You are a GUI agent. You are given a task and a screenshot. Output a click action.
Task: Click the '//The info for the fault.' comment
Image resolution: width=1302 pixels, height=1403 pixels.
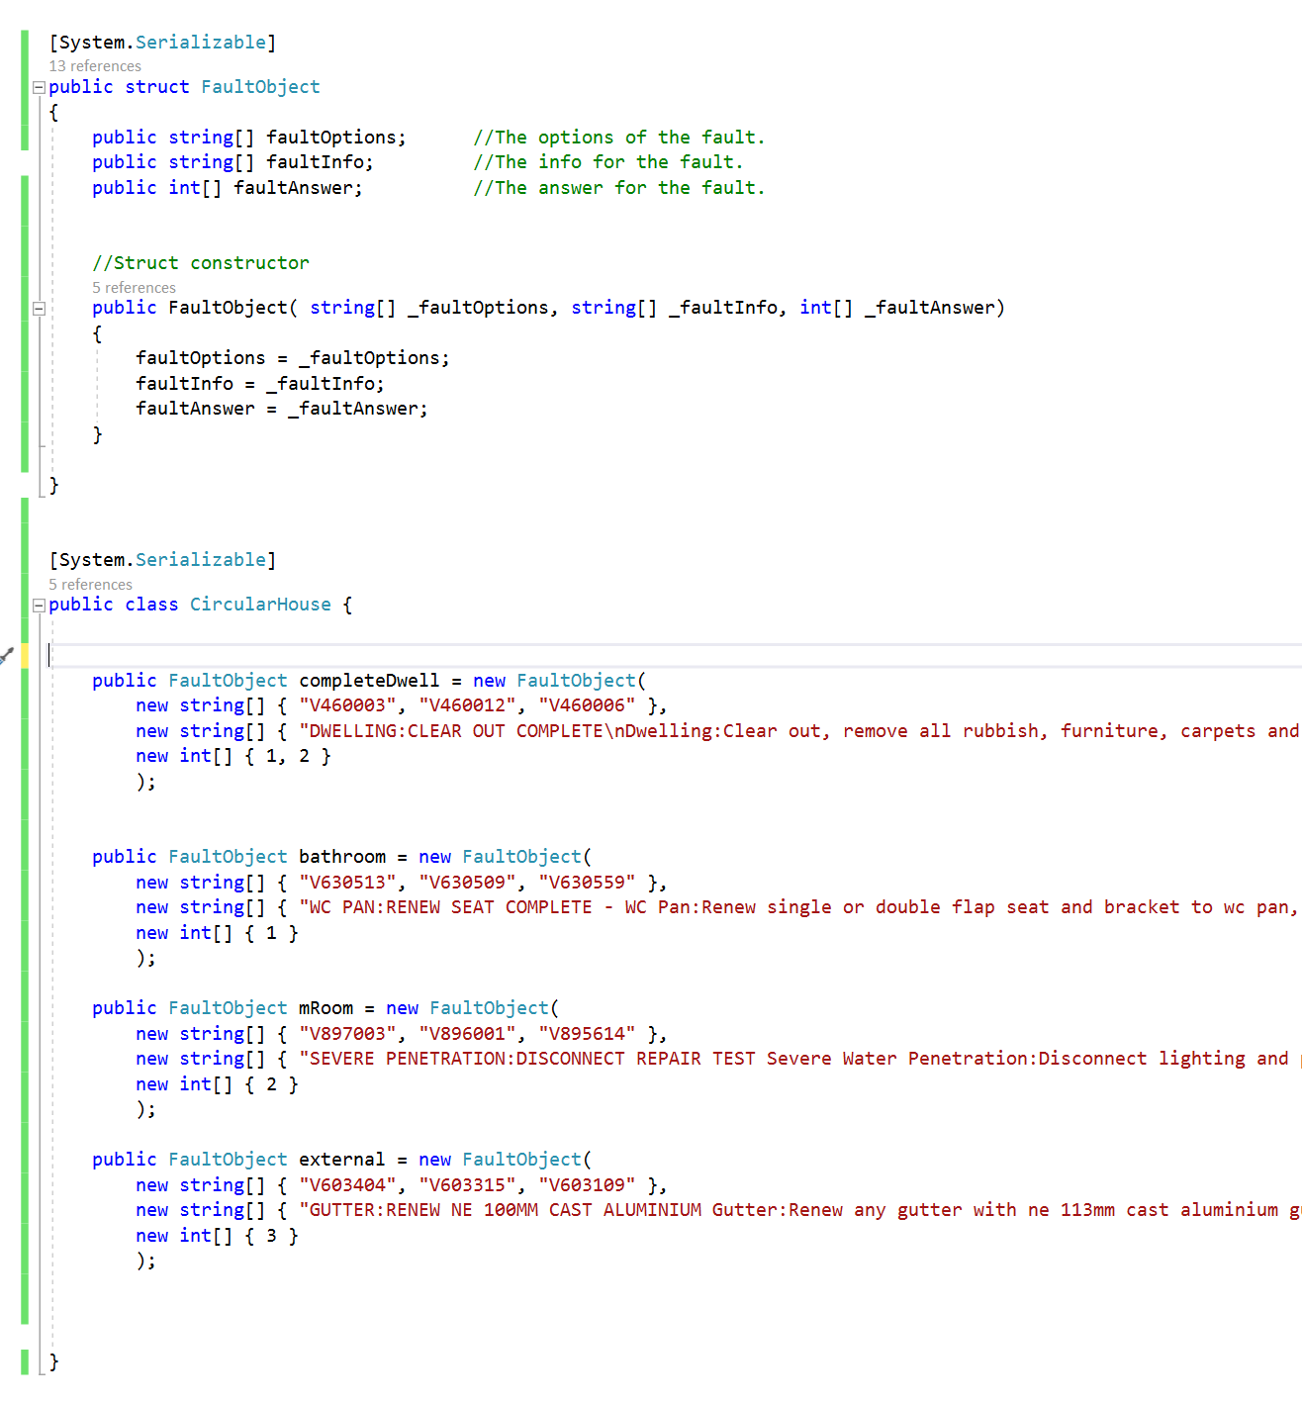[x=608, y=162]
